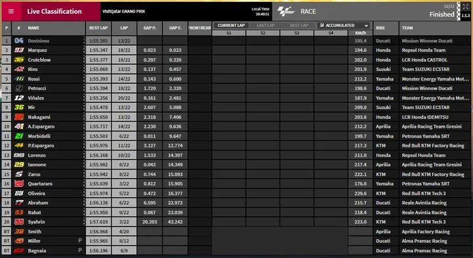Click team Petronas Yamaha SRT for Morbidelli
The image size is (473, 258).
(x=426, y=136)
